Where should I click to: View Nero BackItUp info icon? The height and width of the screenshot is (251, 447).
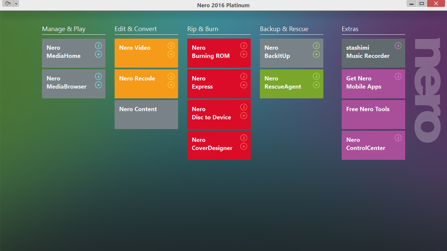tap(316, 45)
